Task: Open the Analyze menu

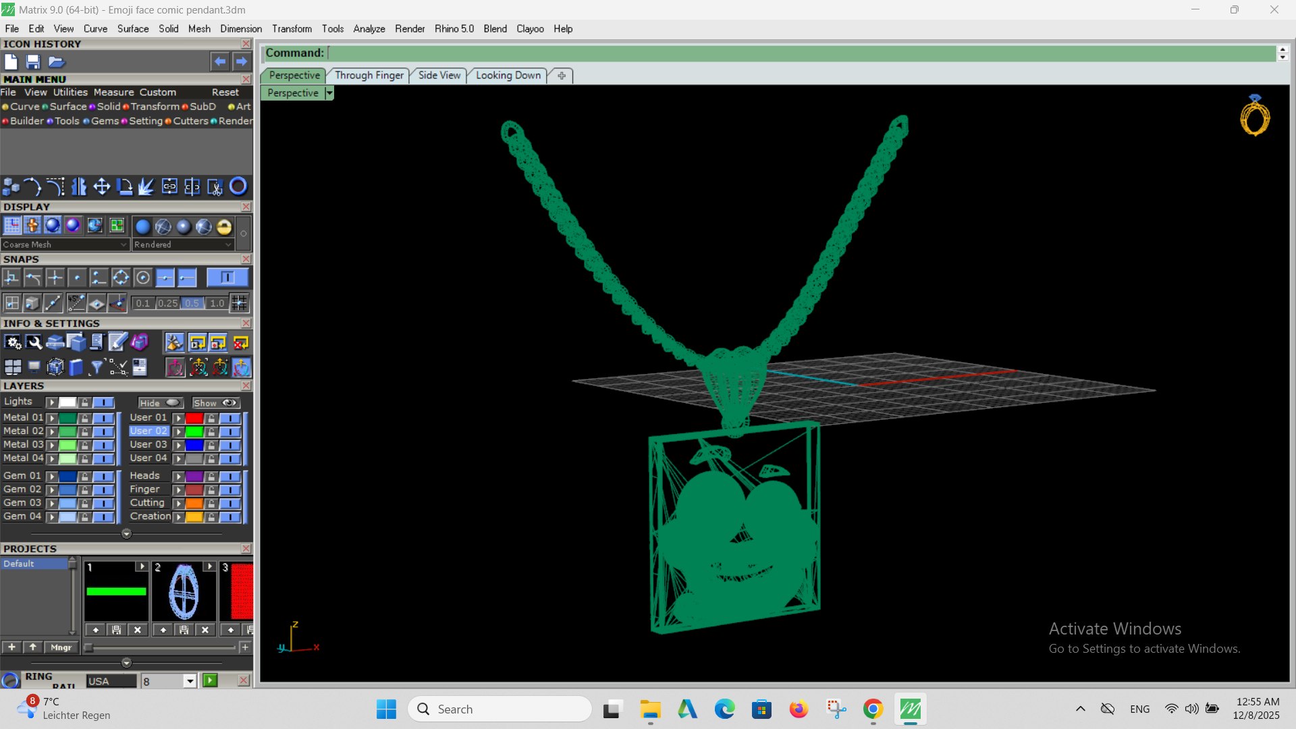Action: [x=369, y=28]
